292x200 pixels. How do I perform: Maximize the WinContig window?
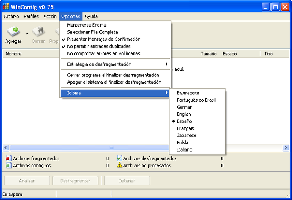(275, 7)
